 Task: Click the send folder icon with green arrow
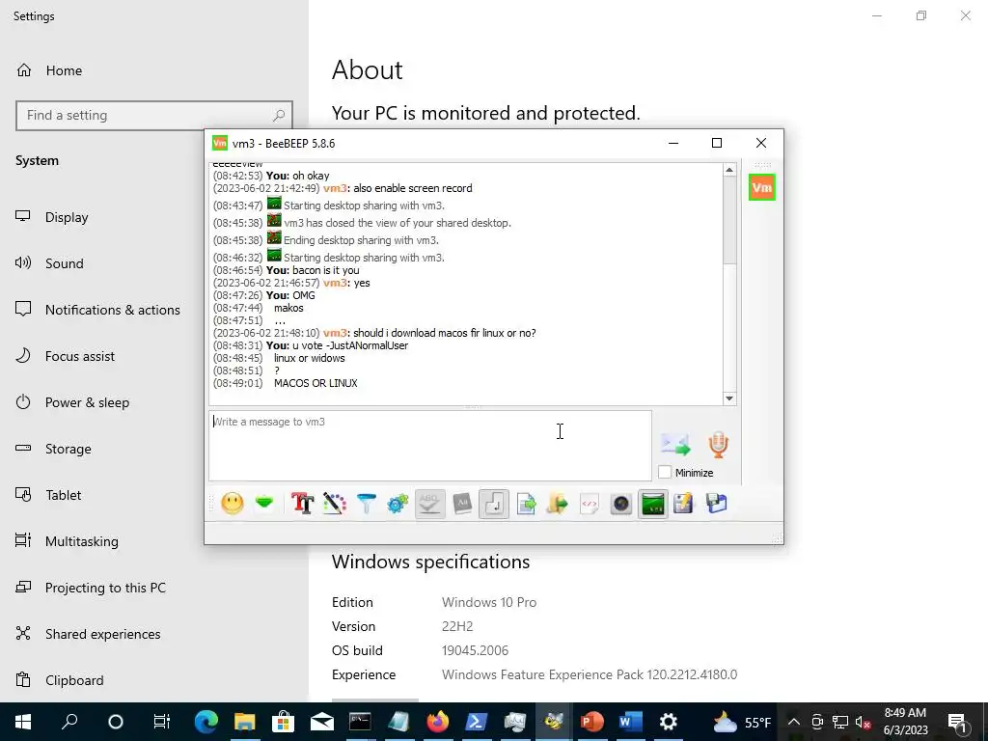(557, 504)
